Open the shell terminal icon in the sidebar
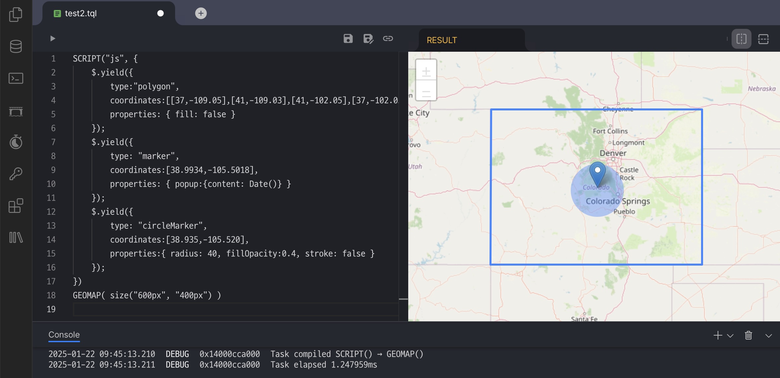Screen dimensions: 780x378 pos(16,79)
